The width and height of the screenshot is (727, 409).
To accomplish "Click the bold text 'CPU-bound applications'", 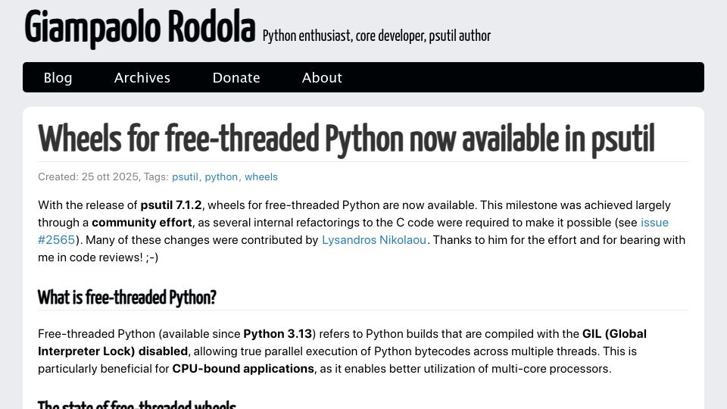I will pyautogui.click(x=243, y=369).
